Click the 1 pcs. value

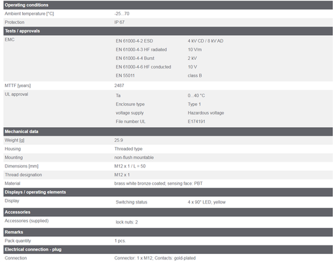click(120, 241)
